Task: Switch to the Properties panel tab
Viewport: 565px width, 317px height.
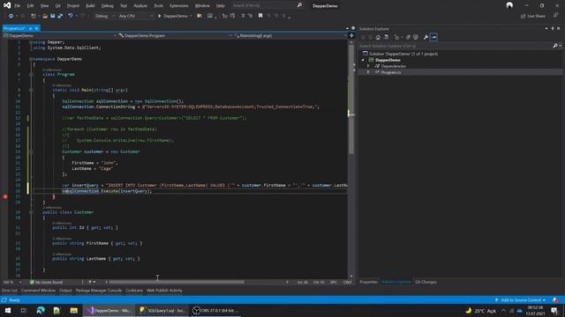Action: point(368,282)
